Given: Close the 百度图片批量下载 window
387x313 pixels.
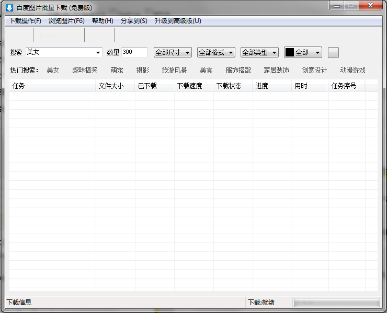Looking at the screenshot, I should (370, 5).
